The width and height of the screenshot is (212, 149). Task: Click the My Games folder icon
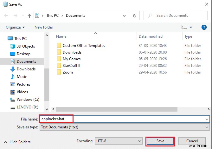point(59,59)
